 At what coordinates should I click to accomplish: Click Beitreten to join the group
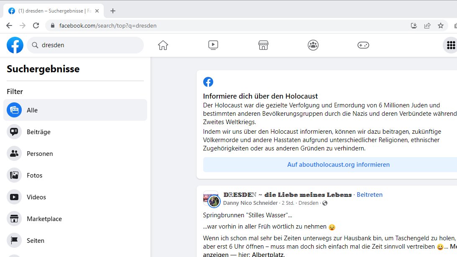370,195
